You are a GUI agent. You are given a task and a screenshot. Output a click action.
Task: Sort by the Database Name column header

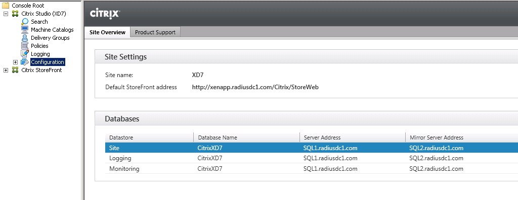tap(247, 138)
